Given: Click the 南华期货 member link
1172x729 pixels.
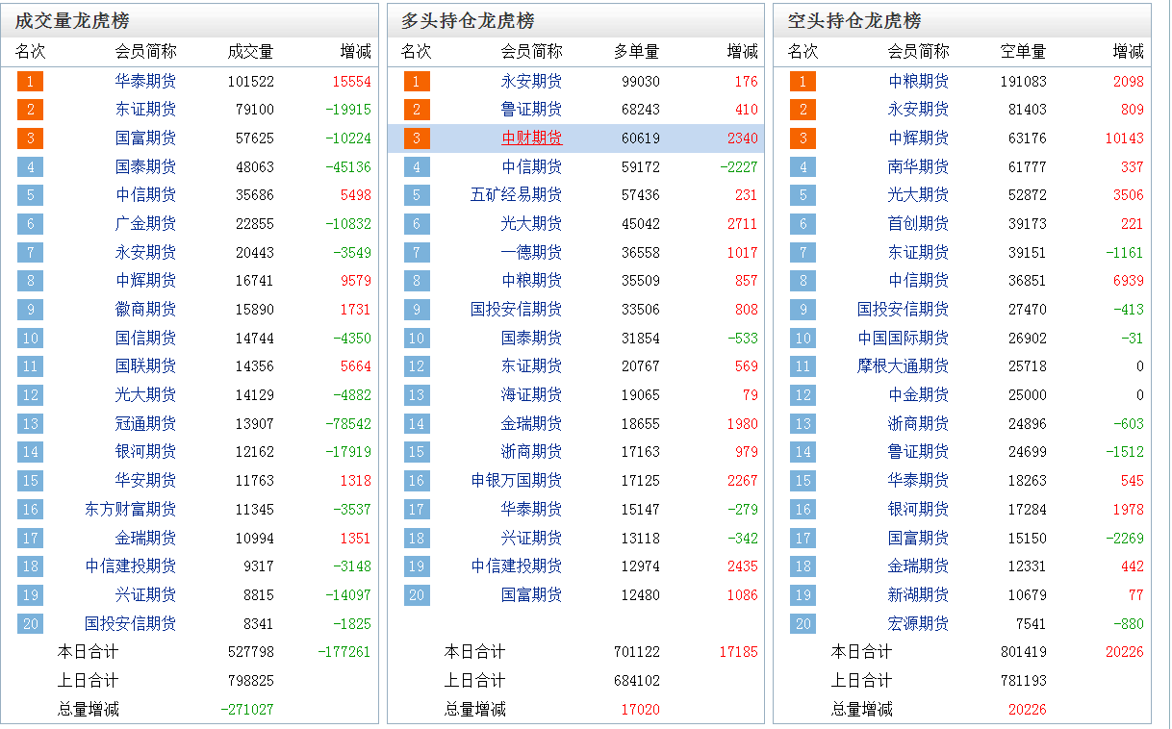Looking at the screenshot, I should pyautogui.click(x=918, y=167).
